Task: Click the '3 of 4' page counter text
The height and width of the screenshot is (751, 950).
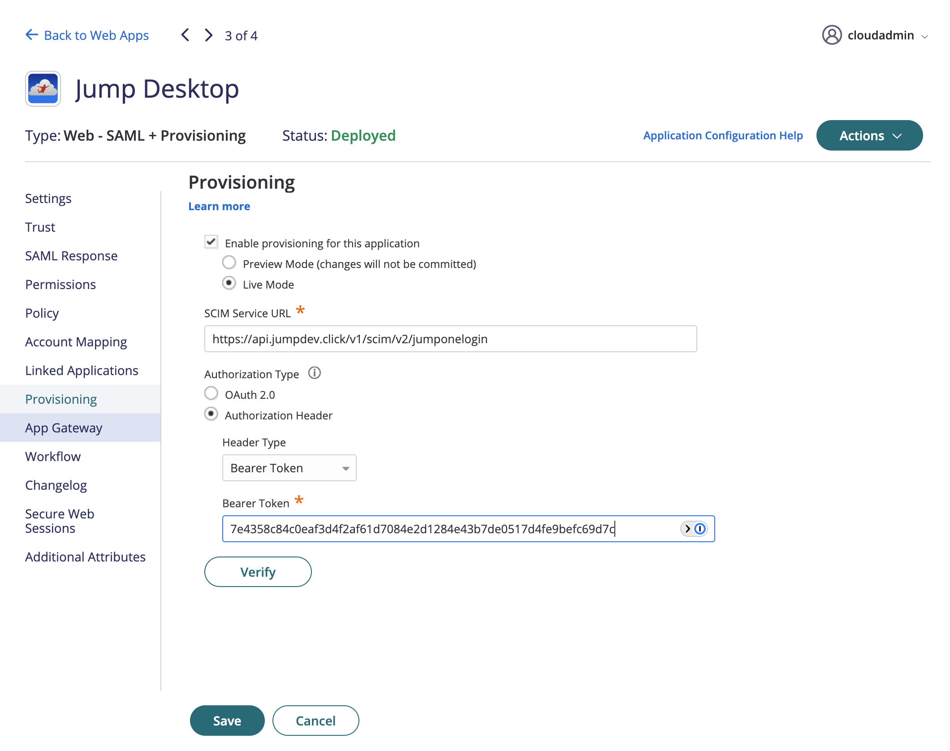Action: pos(241,35)
